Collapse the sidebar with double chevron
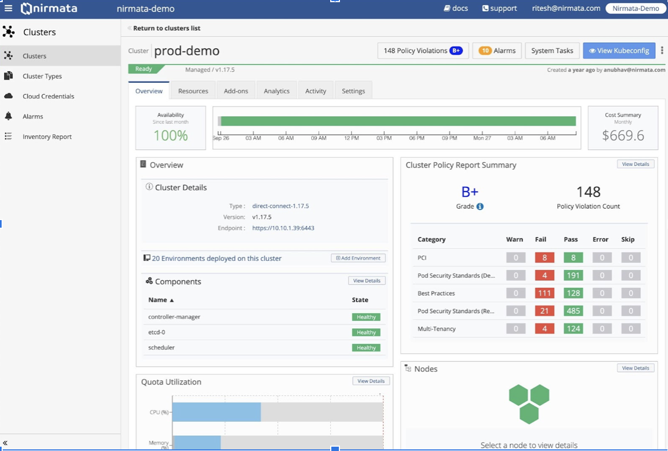The width and height of the screenshot is (668, 451). click(x=5, y=443)
